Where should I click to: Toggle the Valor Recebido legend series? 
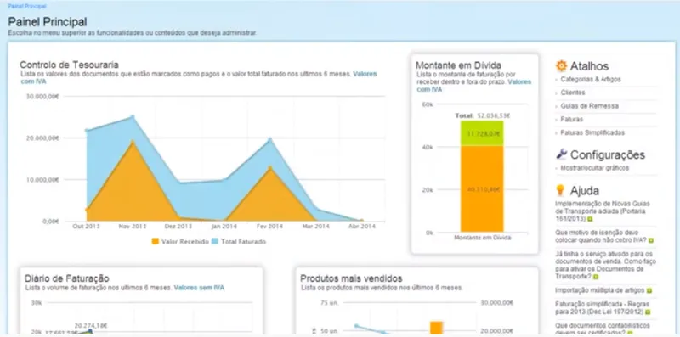(180, 242)
